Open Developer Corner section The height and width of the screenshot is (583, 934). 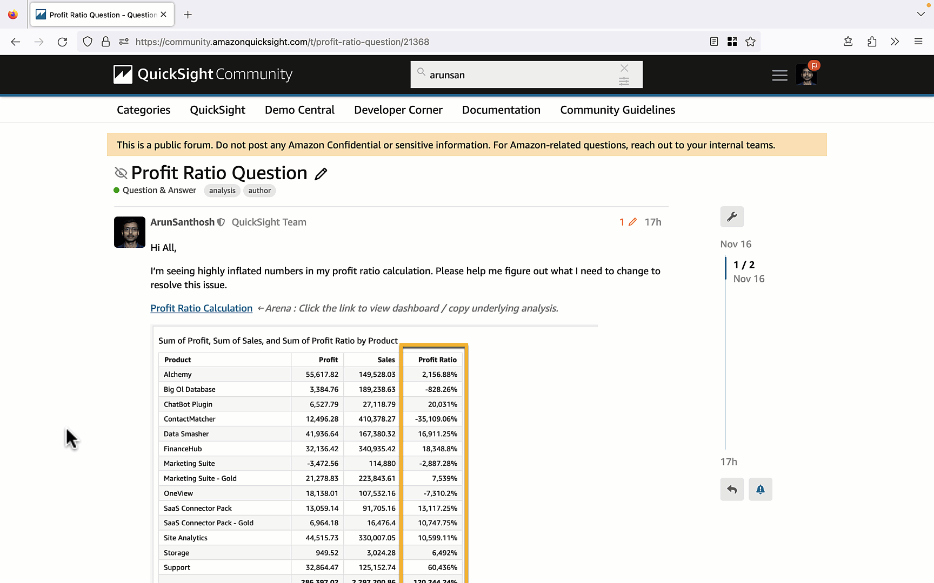tap(398, 110)
